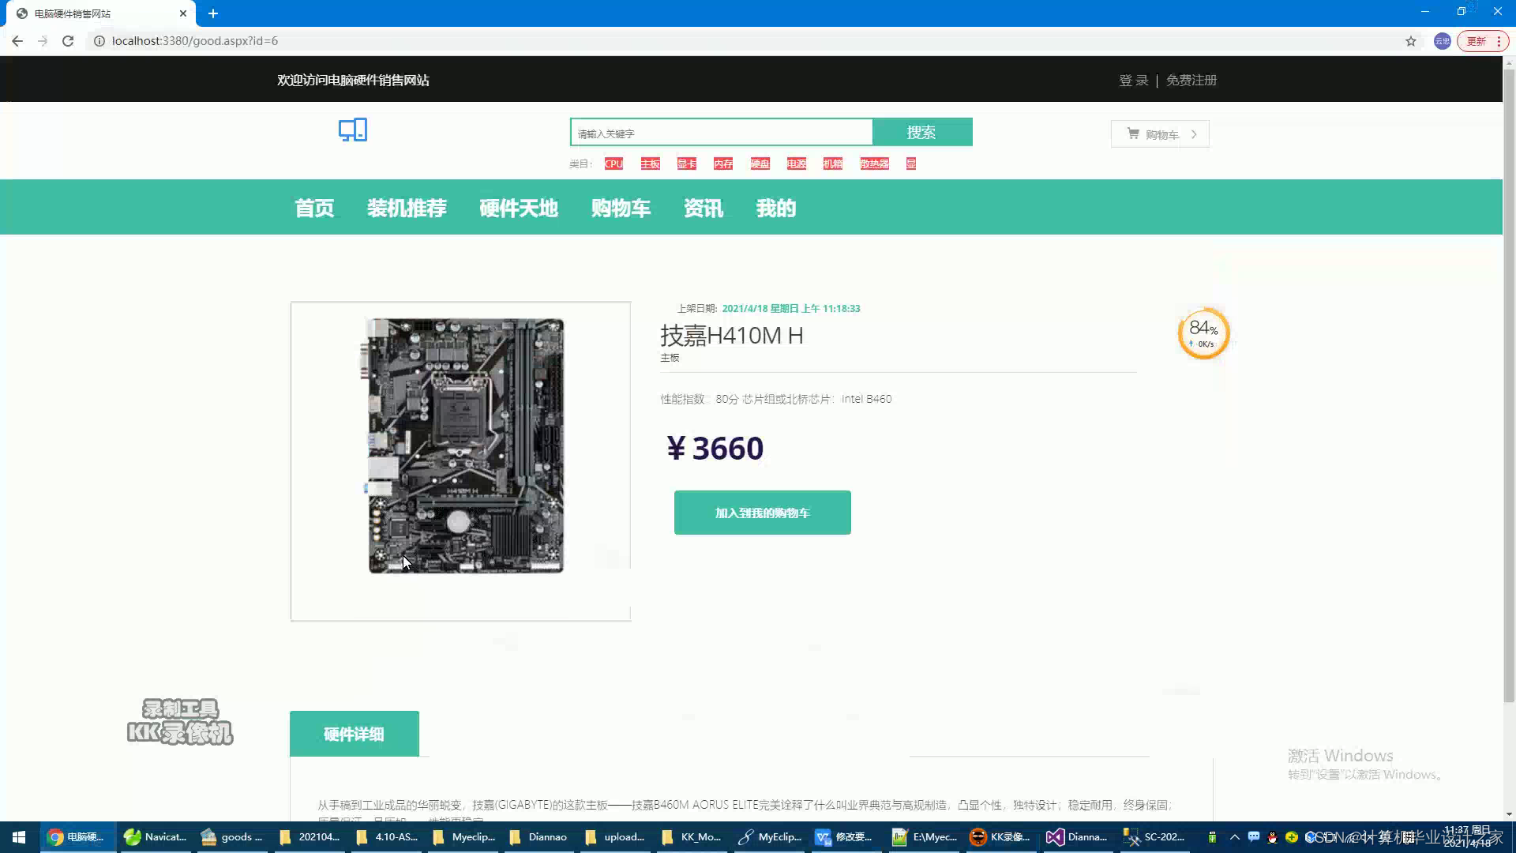Select the 内存 category tag

coord(722,164)
